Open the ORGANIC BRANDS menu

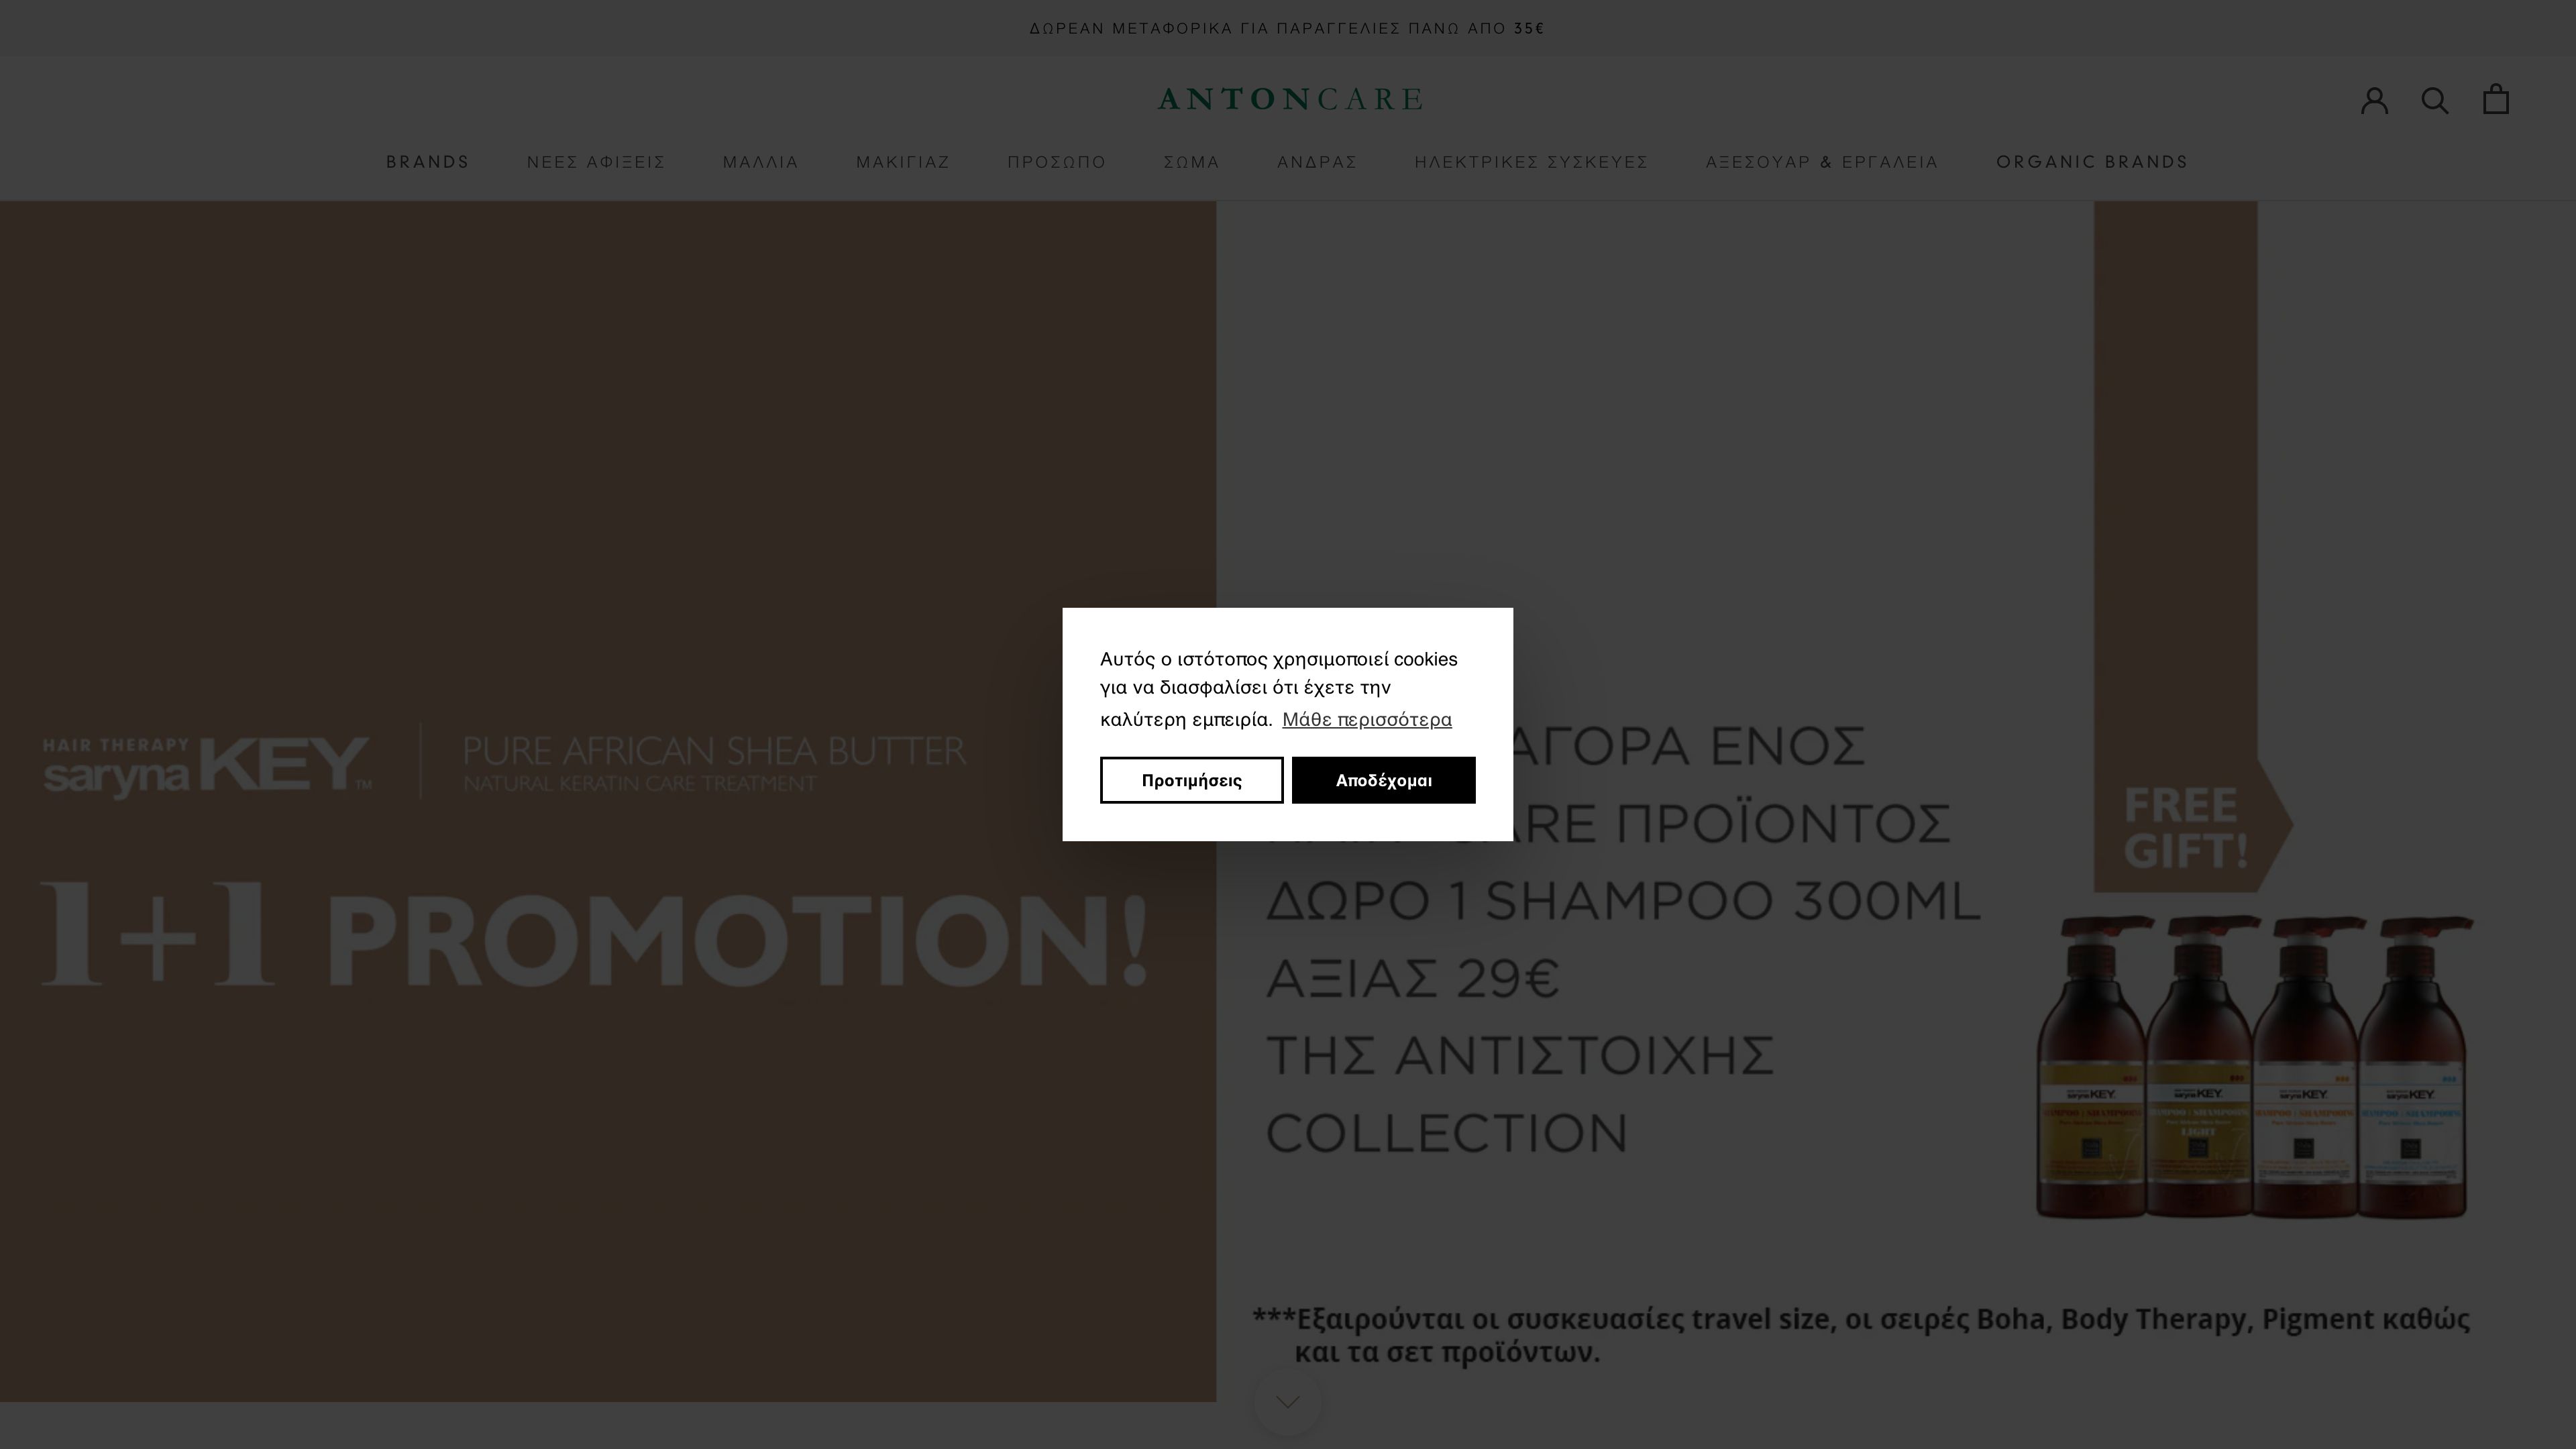click(2092, 162)
